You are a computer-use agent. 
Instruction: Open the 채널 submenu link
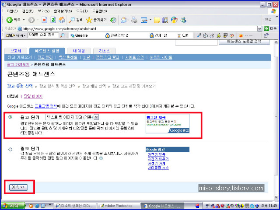87,57
